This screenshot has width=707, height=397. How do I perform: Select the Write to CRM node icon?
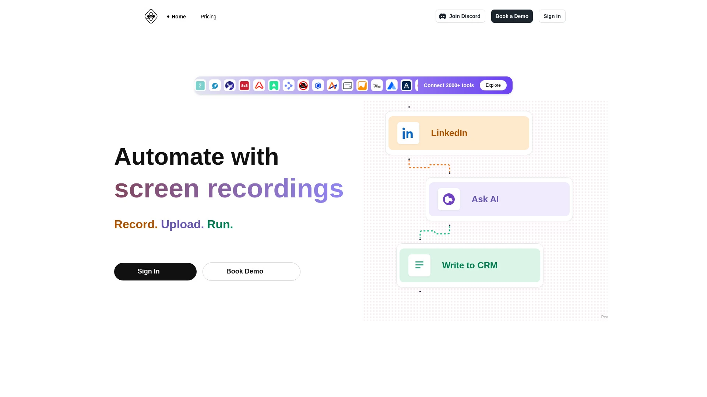coord(419,265)
